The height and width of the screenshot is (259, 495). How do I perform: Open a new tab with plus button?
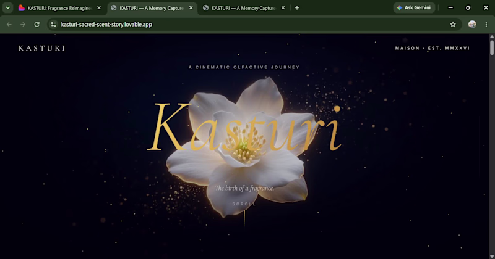pos(297,8)
